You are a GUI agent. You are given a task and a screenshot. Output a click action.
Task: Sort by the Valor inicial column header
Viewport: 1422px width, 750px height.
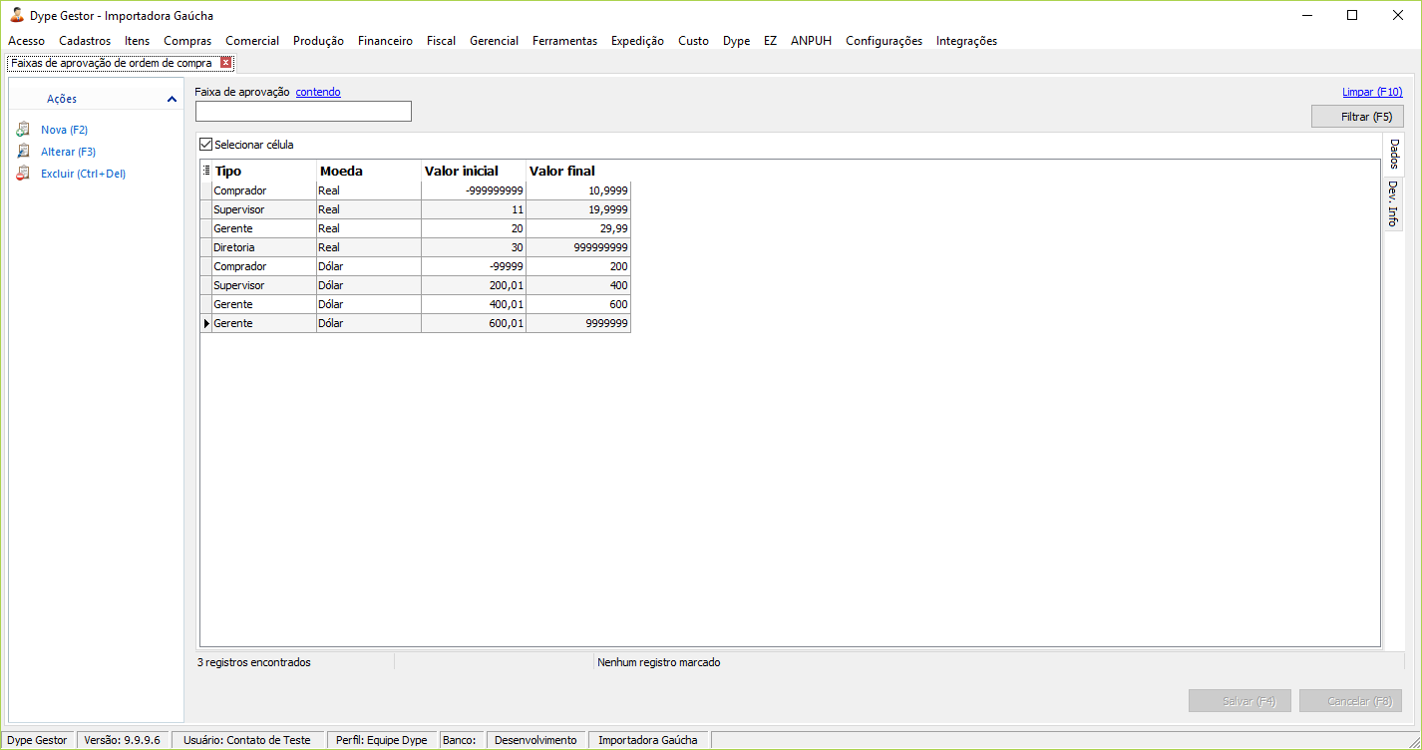474,171
